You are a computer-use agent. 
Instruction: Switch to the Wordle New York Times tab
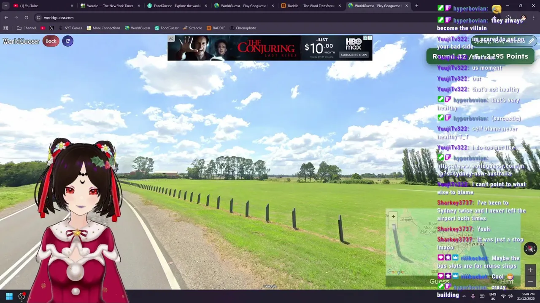point(110,6)
